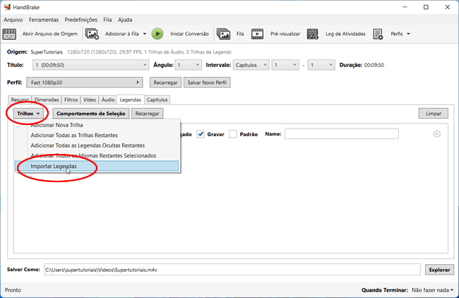Enable the Padrão checkbox

click(x=234, y=133)
